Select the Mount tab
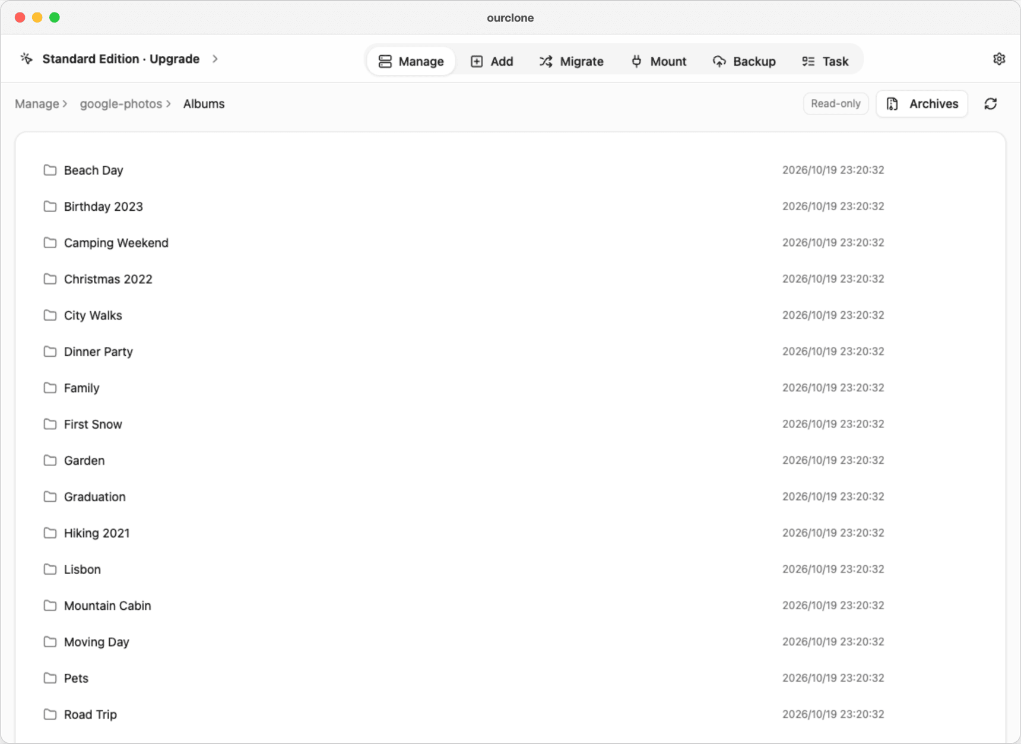Viewport: 1021px width, 744px height. coord(658,61)
